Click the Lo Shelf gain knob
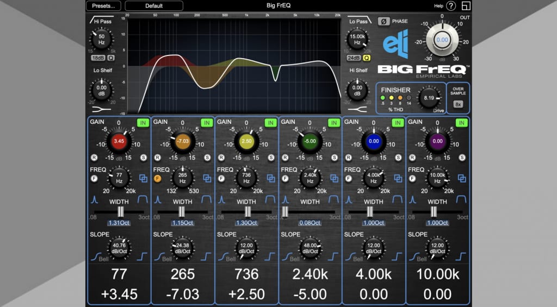This screenshot has height=307, width=557. pos(101,90)
